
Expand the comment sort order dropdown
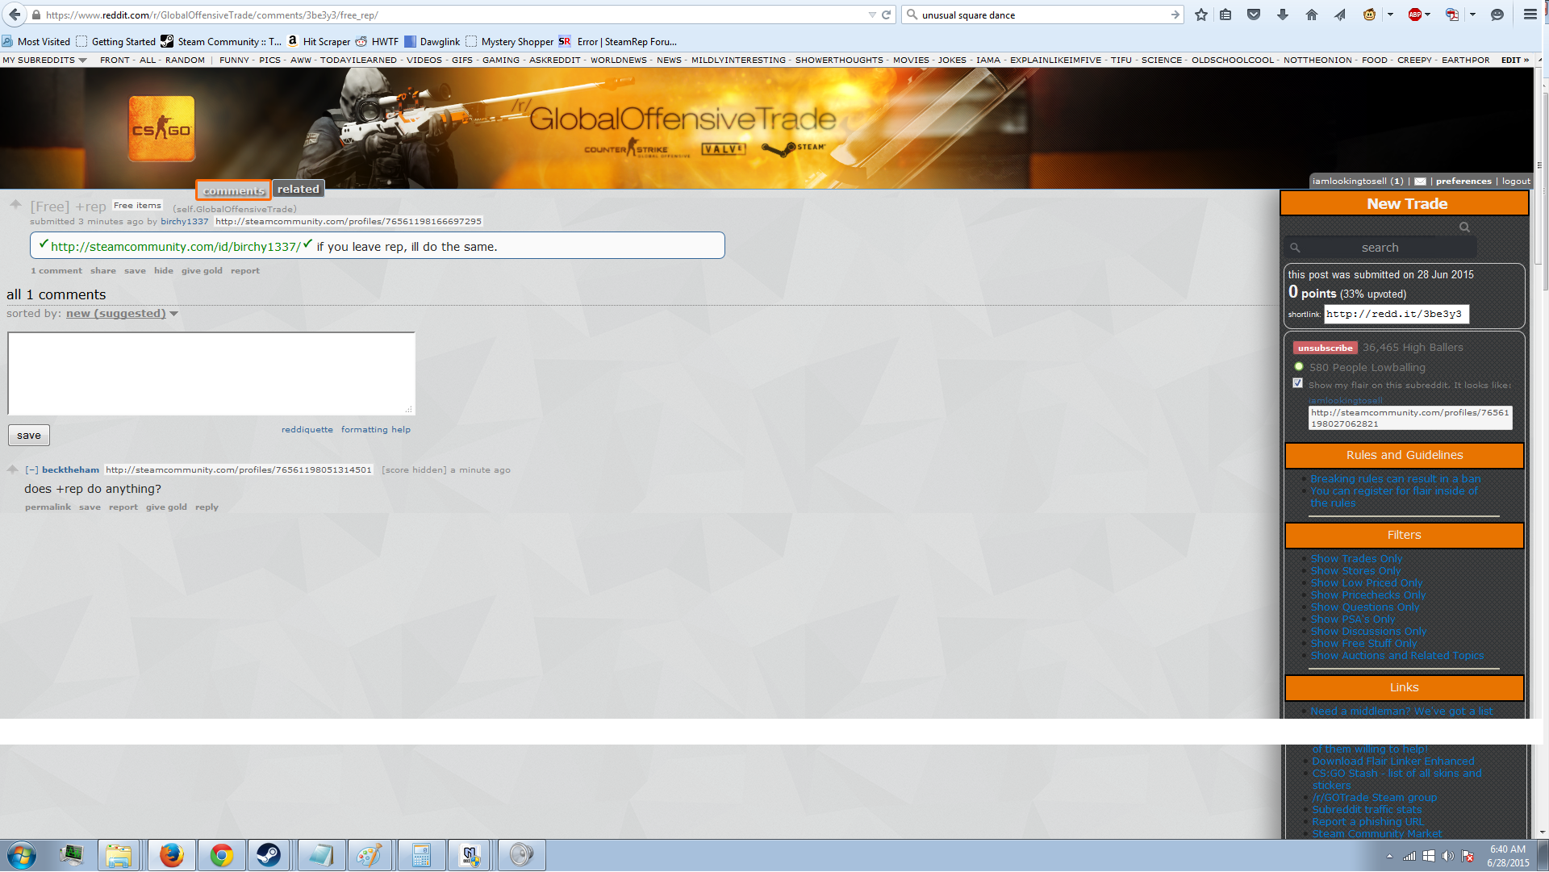[x=122, y=314]
